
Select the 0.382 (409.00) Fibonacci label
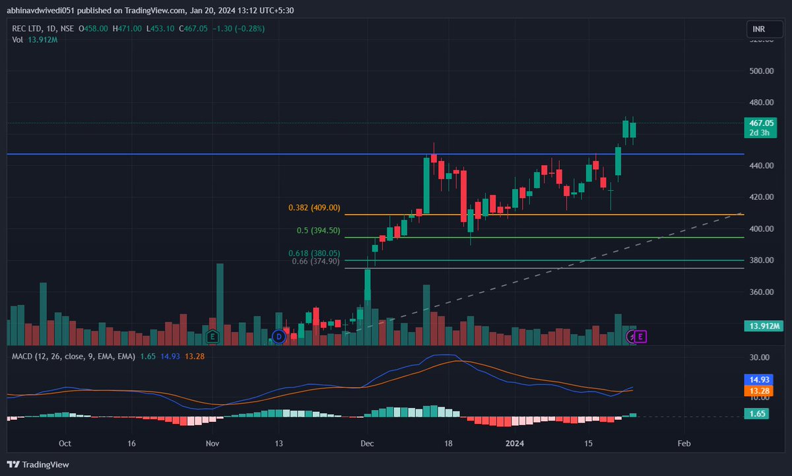[314, 207]
